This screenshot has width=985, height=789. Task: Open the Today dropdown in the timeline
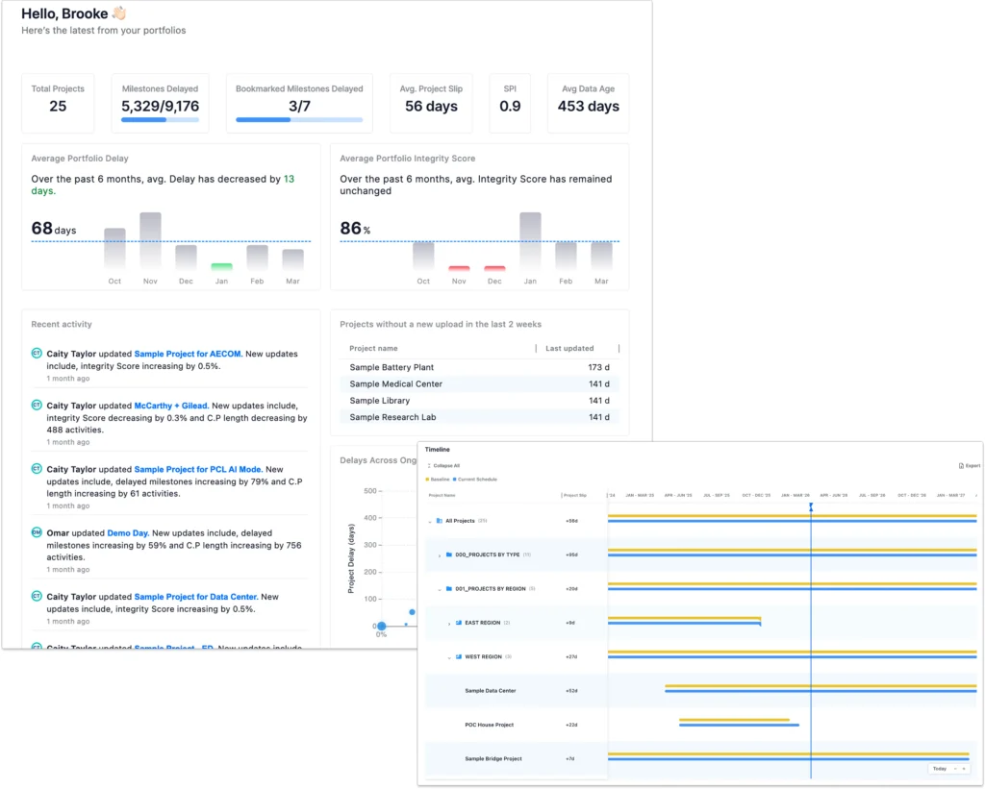[x=947, y=769]
